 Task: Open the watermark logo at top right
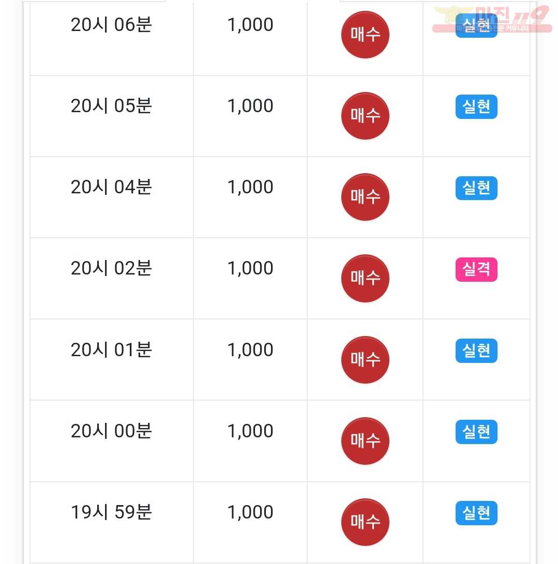[x=492, y=19]
